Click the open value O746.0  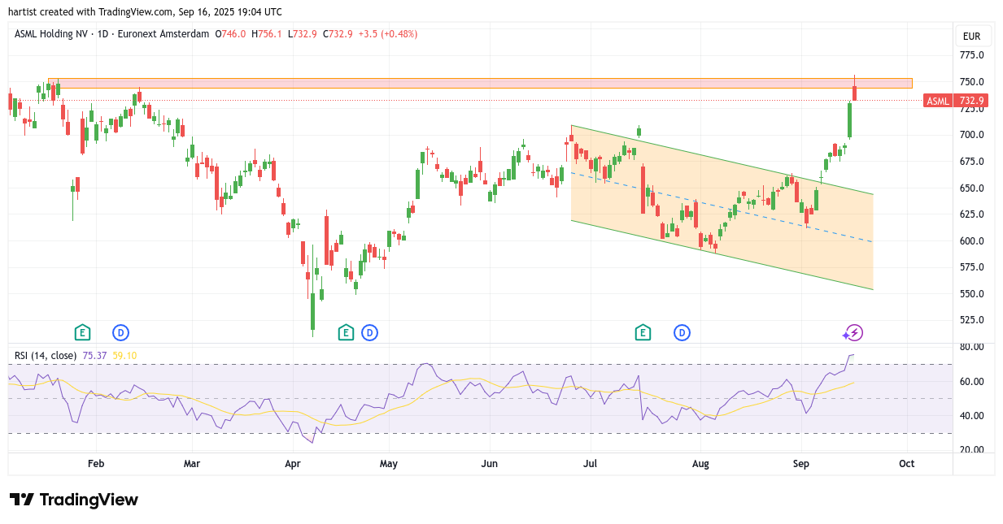(x=230, y=34)
